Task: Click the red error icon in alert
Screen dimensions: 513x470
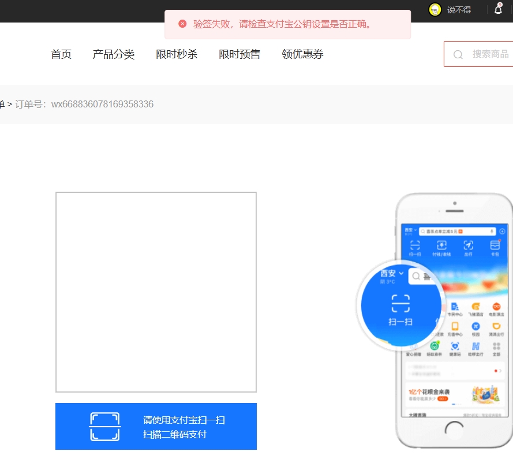Action: [182, 24]
